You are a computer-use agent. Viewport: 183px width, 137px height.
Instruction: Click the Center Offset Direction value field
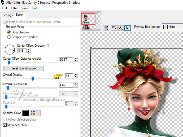tap(22, 51)
